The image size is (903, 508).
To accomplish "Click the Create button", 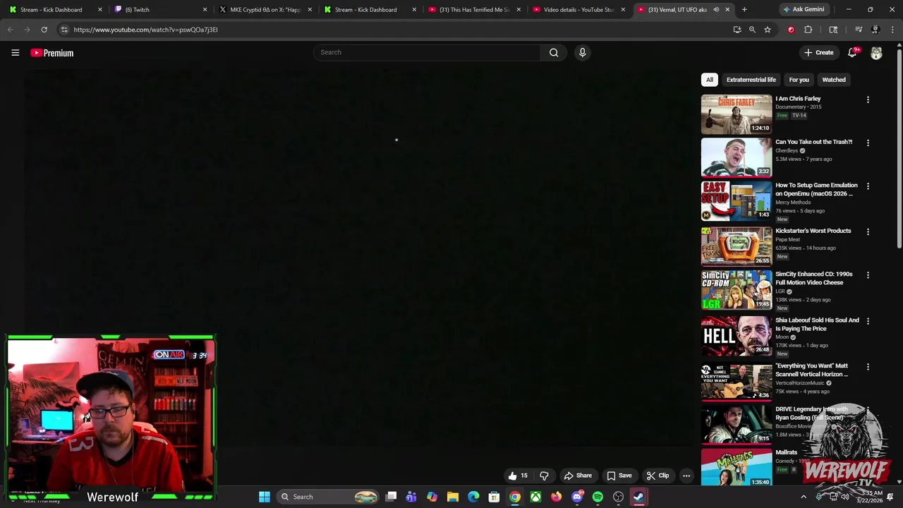I will [x=818, y=53].
